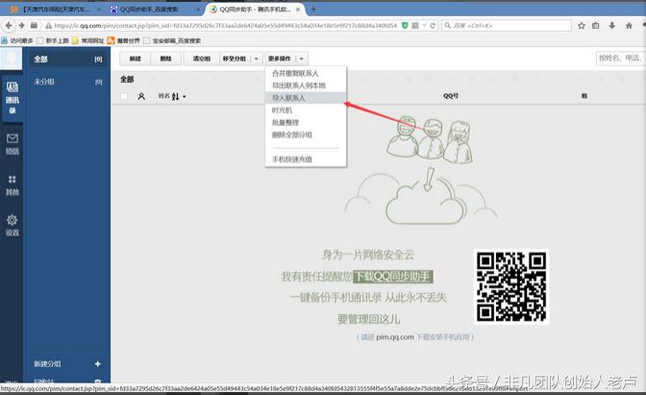Open the 访问最多 bookmark
The width and height of the screenshot is (646, 395).
click(17, 40)
